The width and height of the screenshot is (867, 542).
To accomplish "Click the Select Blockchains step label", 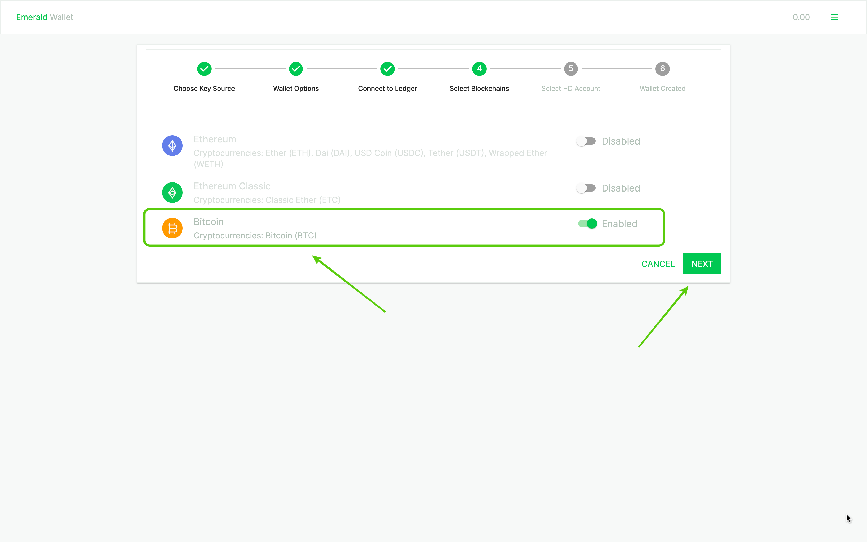I will 479,89.
